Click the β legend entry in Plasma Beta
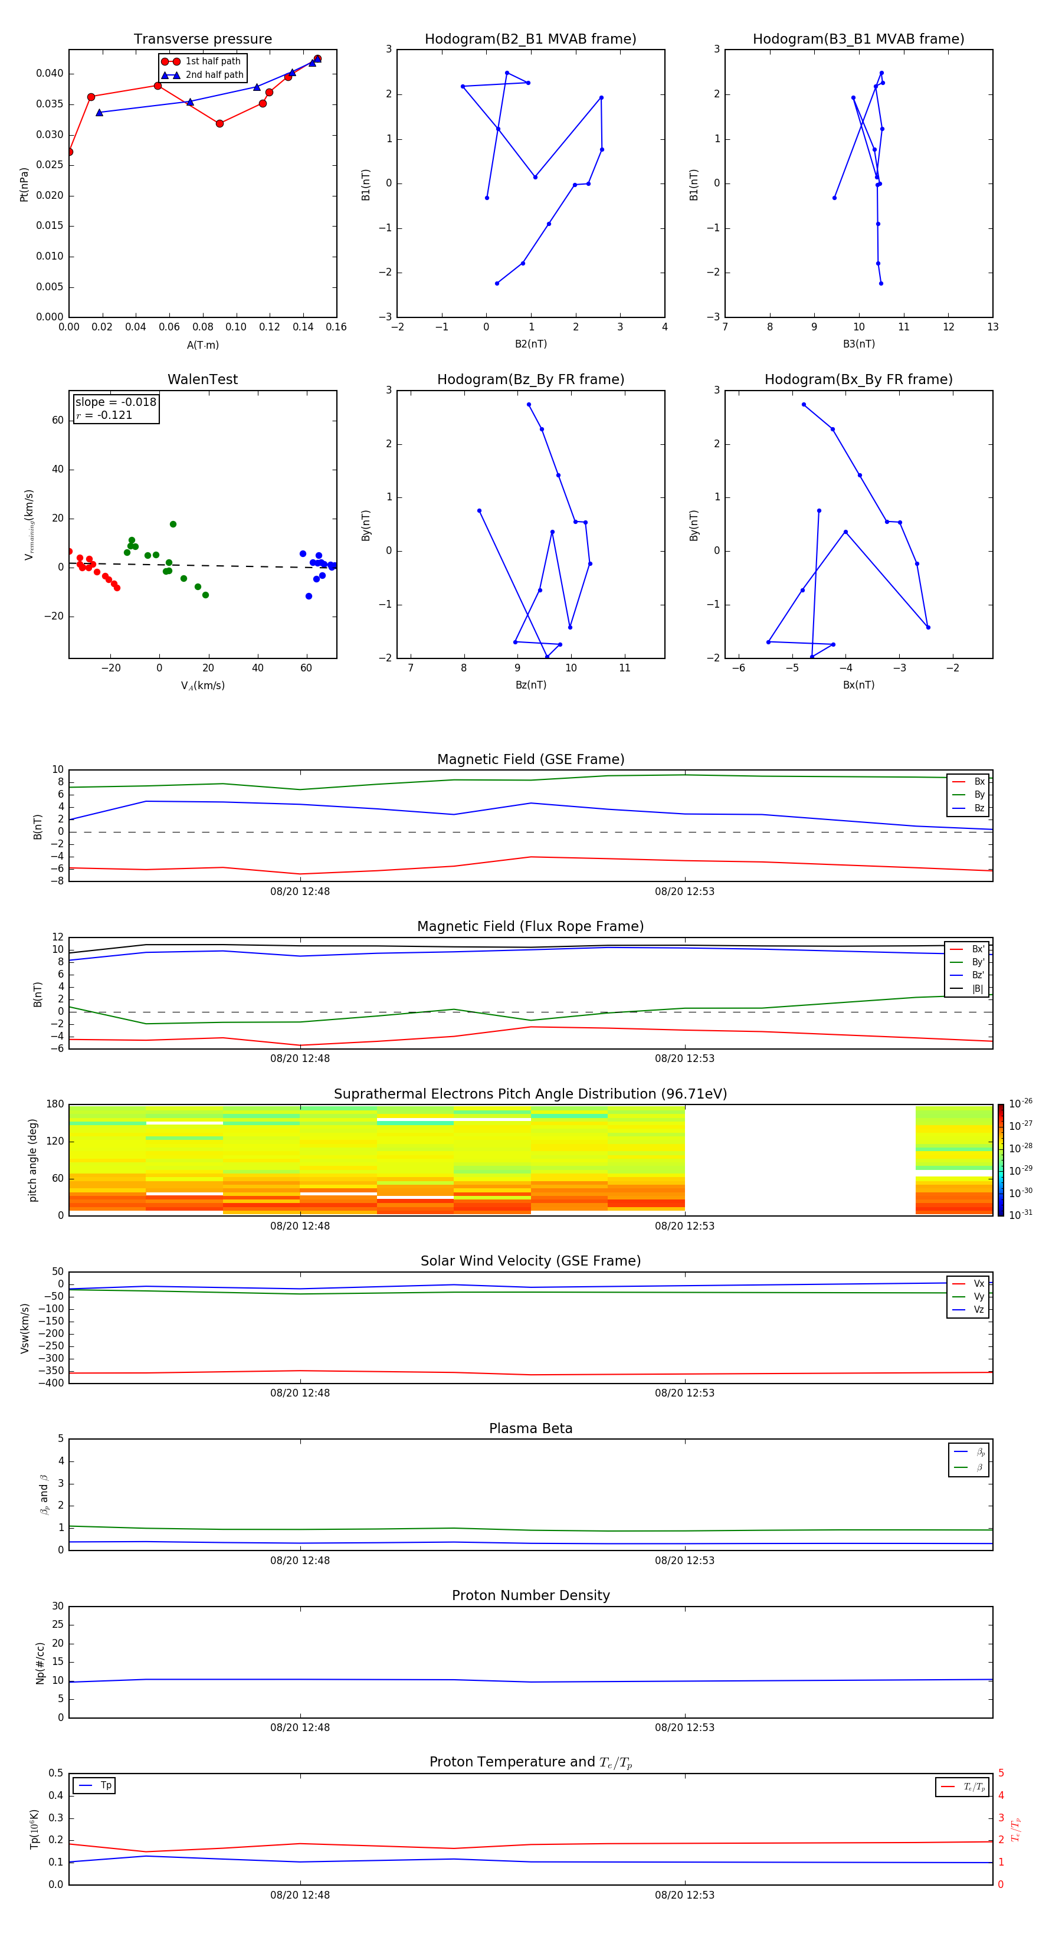 [969, 1467]
